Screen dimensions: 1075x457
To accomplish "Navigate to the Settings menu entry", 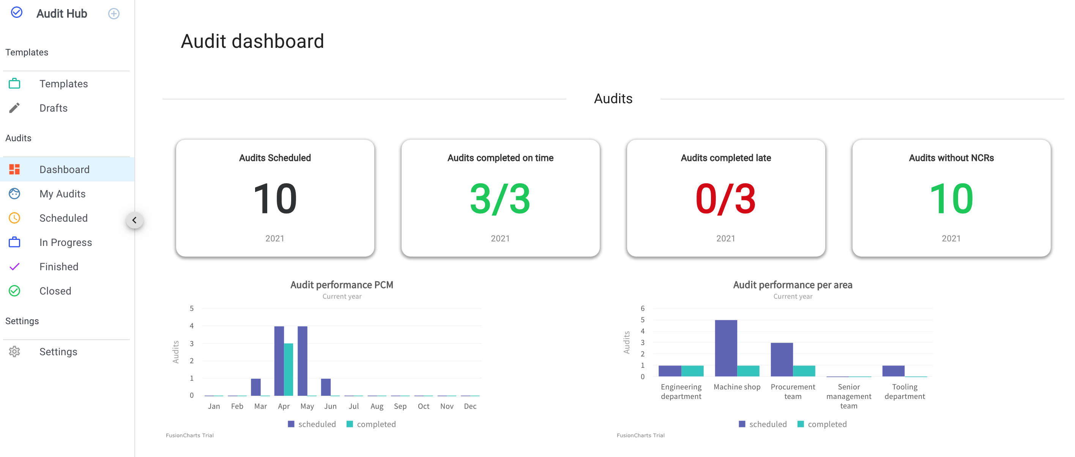I will pyautogui.click(x=58, y=351).
